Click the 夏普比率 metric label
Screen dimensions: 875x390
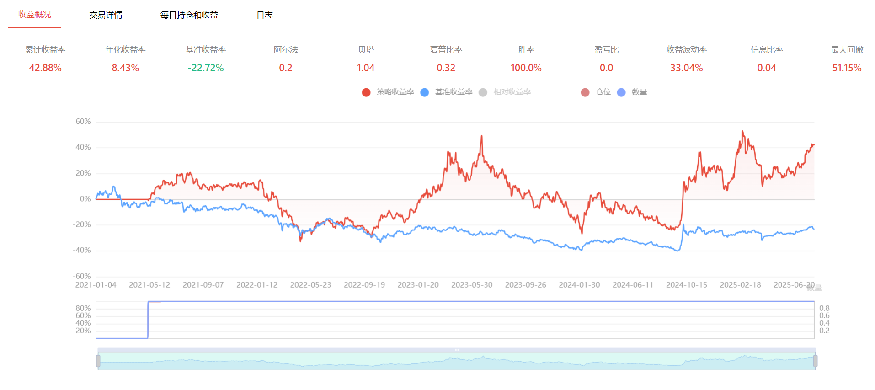[446, 50]
